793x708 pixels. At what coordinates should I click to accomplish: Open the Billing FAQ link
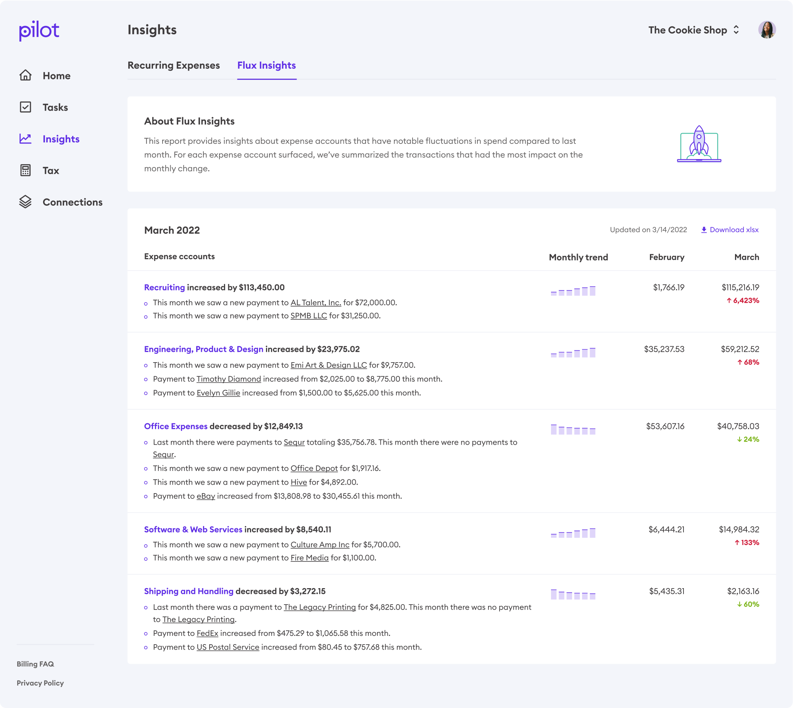(35, 664)
